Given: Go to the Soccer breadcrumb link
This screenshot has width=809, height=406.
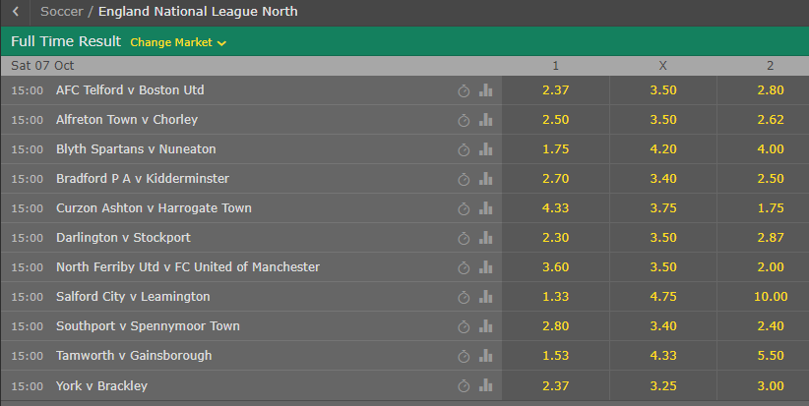Looking at the screenshot, I should click(61, 12).
